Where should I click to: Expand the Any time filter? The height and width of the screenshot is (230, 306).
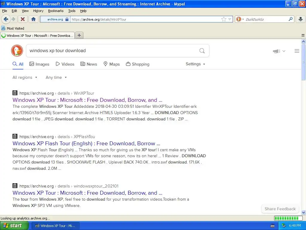pyautogui.click(x=56, y=78)
